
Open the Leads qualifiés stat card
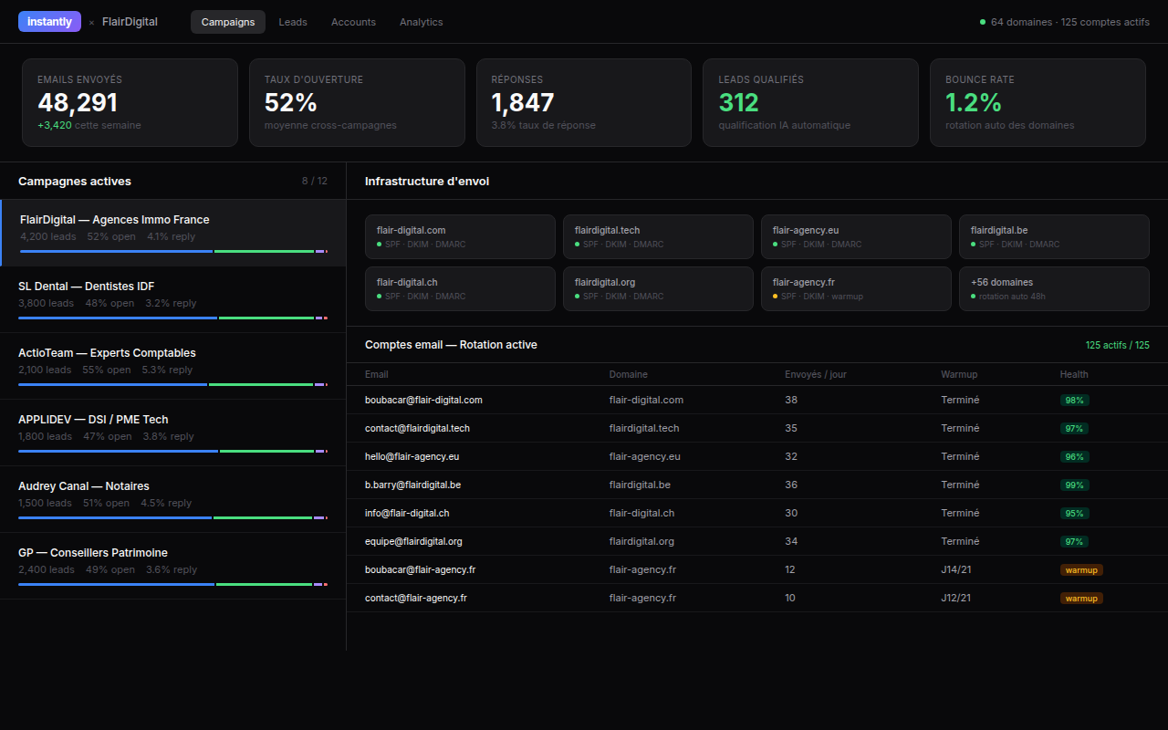tap(809, 102)
